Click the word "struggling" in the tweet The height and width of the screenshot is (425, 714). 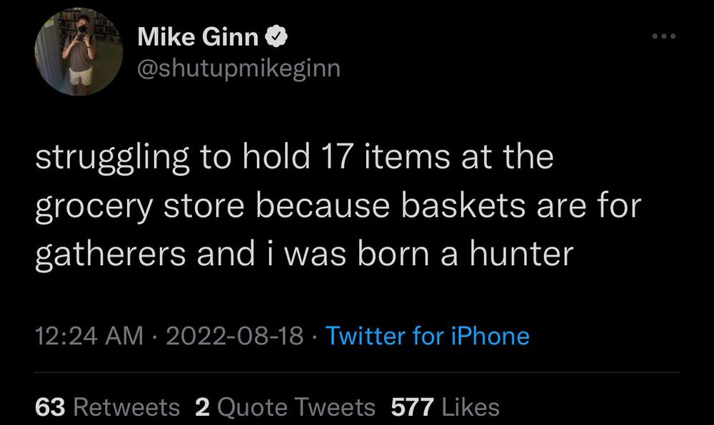[113, 158]
